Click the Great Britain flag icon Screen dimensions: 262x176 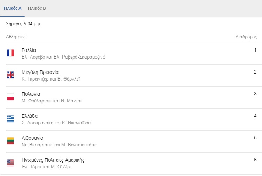(x=10, y=75)
